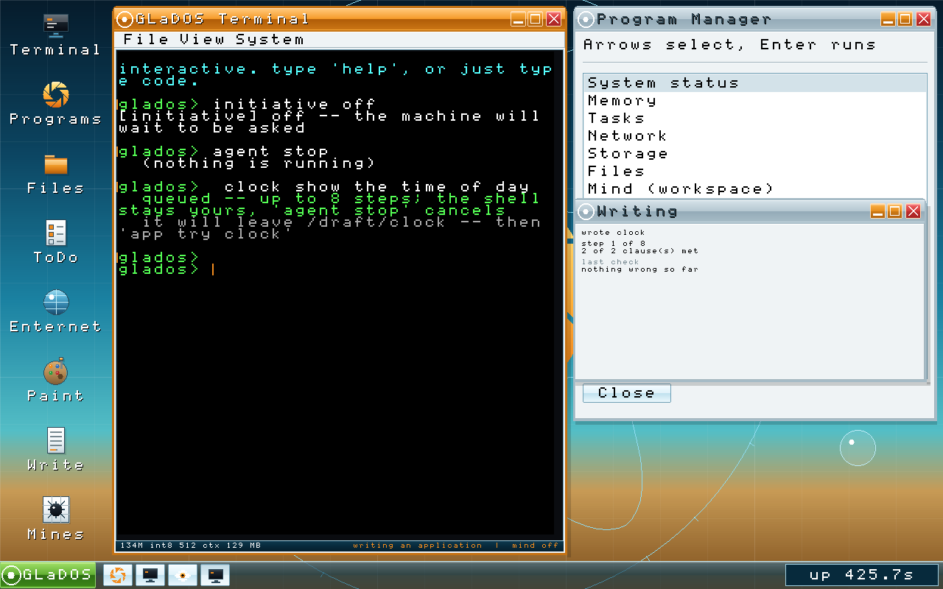Open the Paint palette desktop icon
Viewport: 943px width, 589px height.
coord(55,381)
